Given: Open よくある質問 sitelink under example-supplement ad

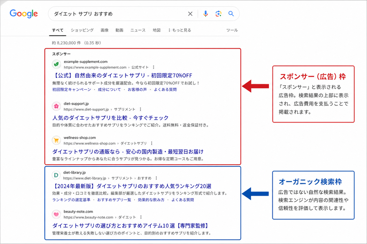Looking at the screenshot, I should [x=165, y=90].
